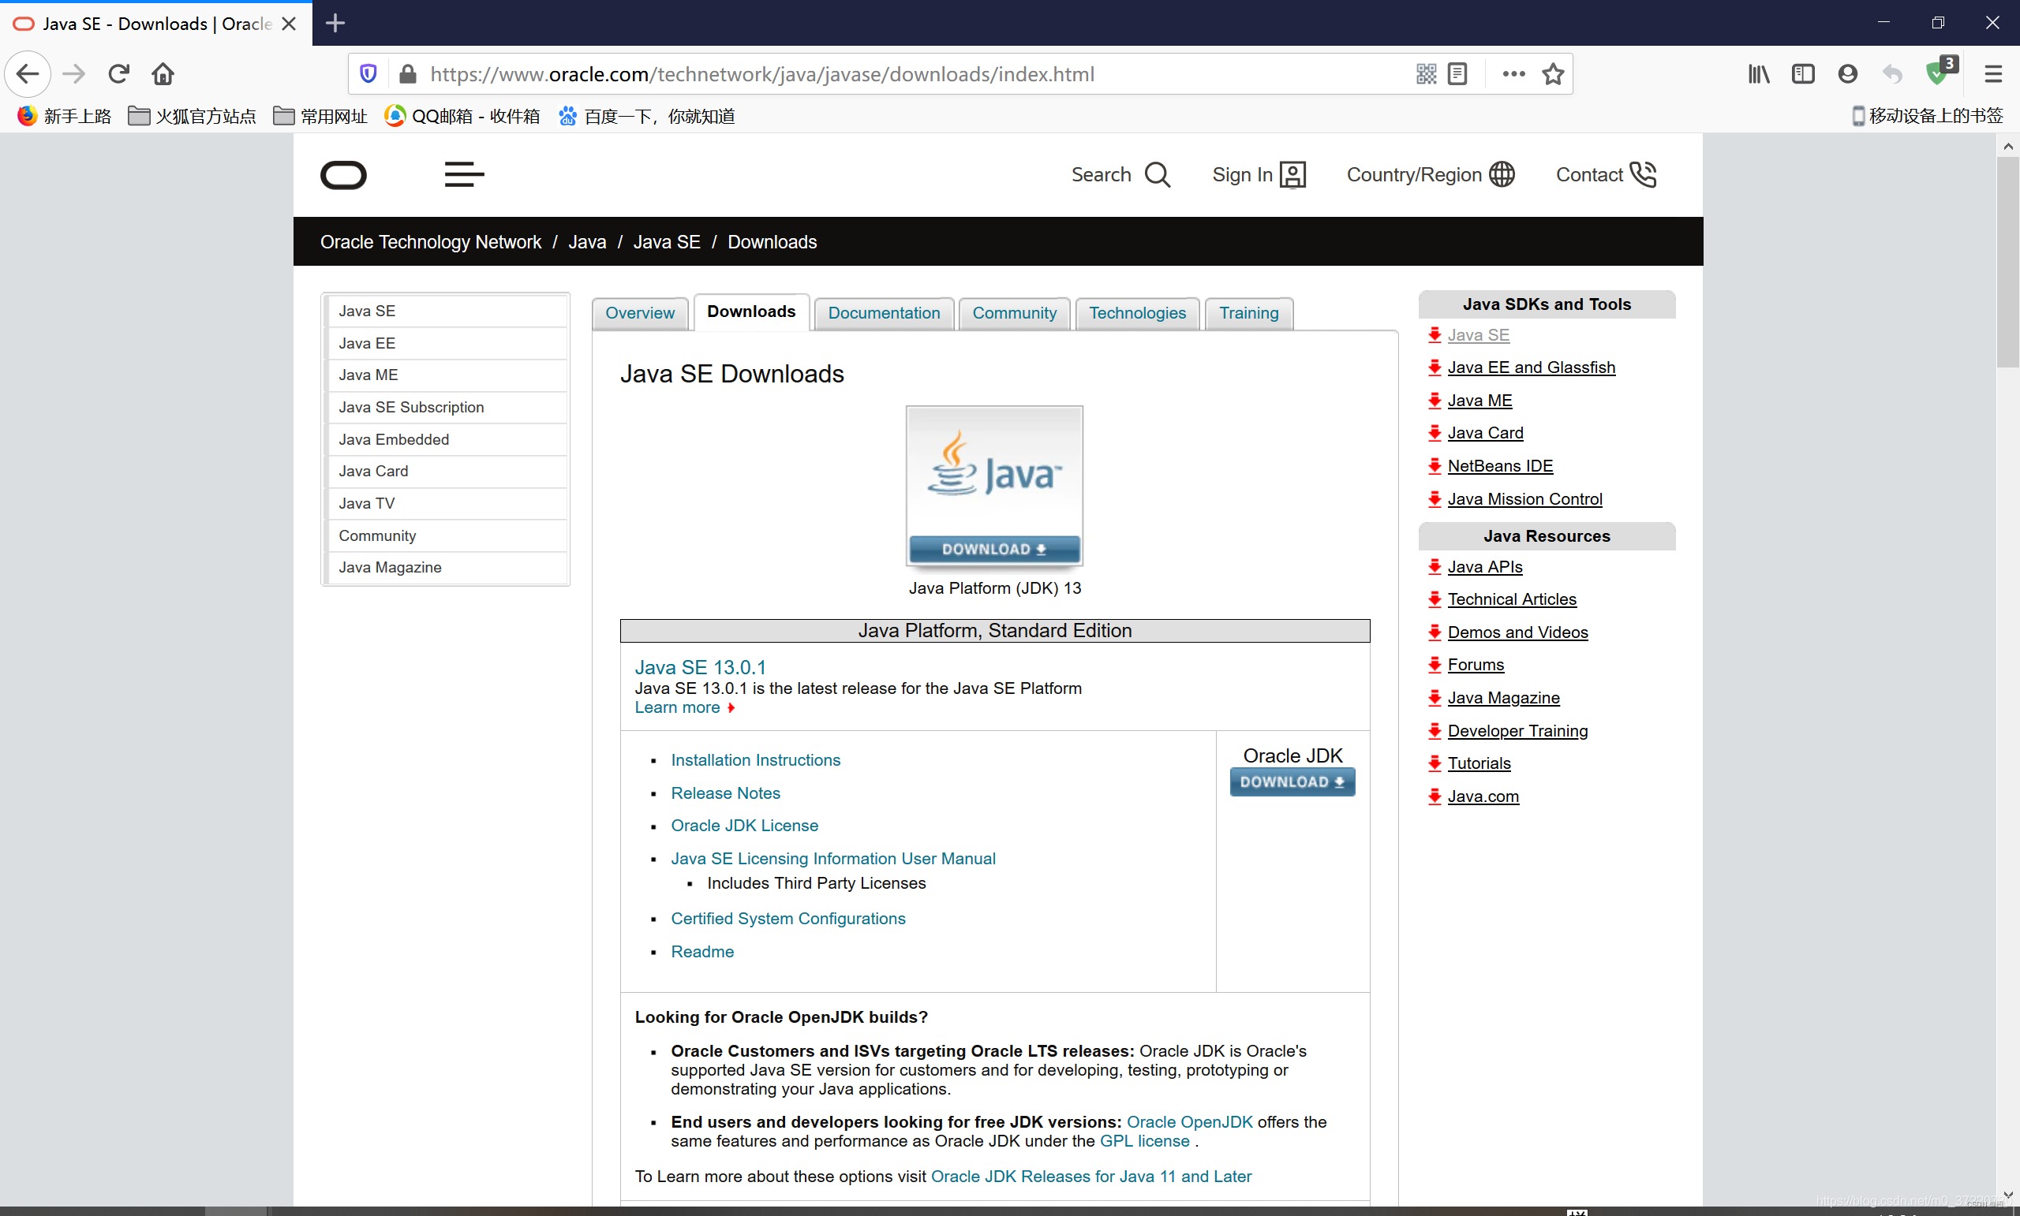
Task: Toggle reader view icon
Action: [1457, 74]
